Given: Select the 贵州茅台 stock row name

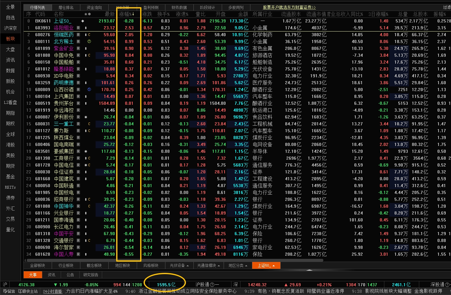Looking at the screenshot, I should click(64, 103).
